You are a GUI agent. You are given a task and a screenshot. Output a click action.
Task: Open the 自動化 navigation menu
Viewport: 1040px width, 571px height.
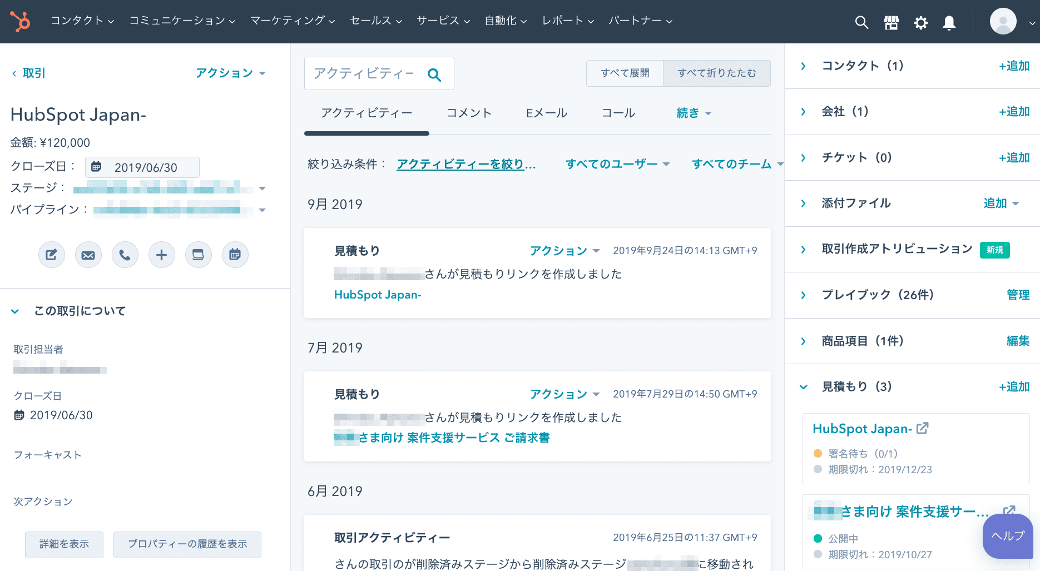coord(506,21)
